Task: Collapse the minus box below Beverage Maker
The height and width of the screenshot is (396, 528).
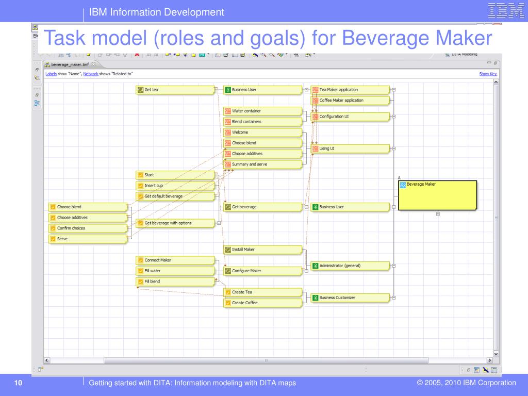Action: 438,214
